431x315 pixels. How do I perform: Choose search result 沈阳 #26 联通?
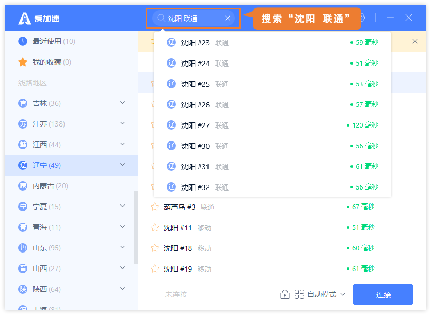[273, 104]
